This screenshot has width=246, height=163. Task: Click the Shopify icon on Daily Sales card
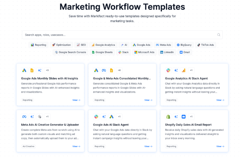coord(168,117)
